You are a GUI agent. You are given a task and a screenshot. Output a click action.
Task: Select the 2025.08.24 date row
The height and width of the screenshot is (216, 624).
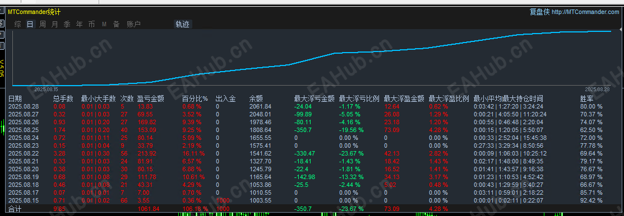click(24, 138)
